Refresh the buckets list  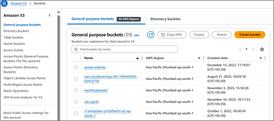click(151, 35)
